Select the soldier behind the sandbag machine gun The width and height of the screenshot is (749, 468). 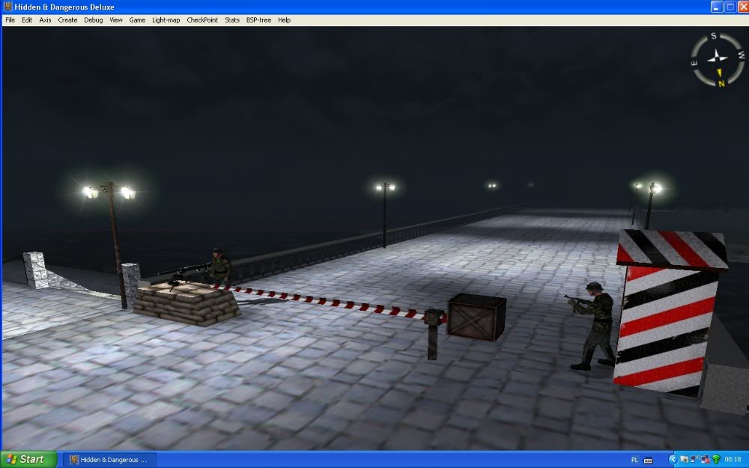(219, 267)
